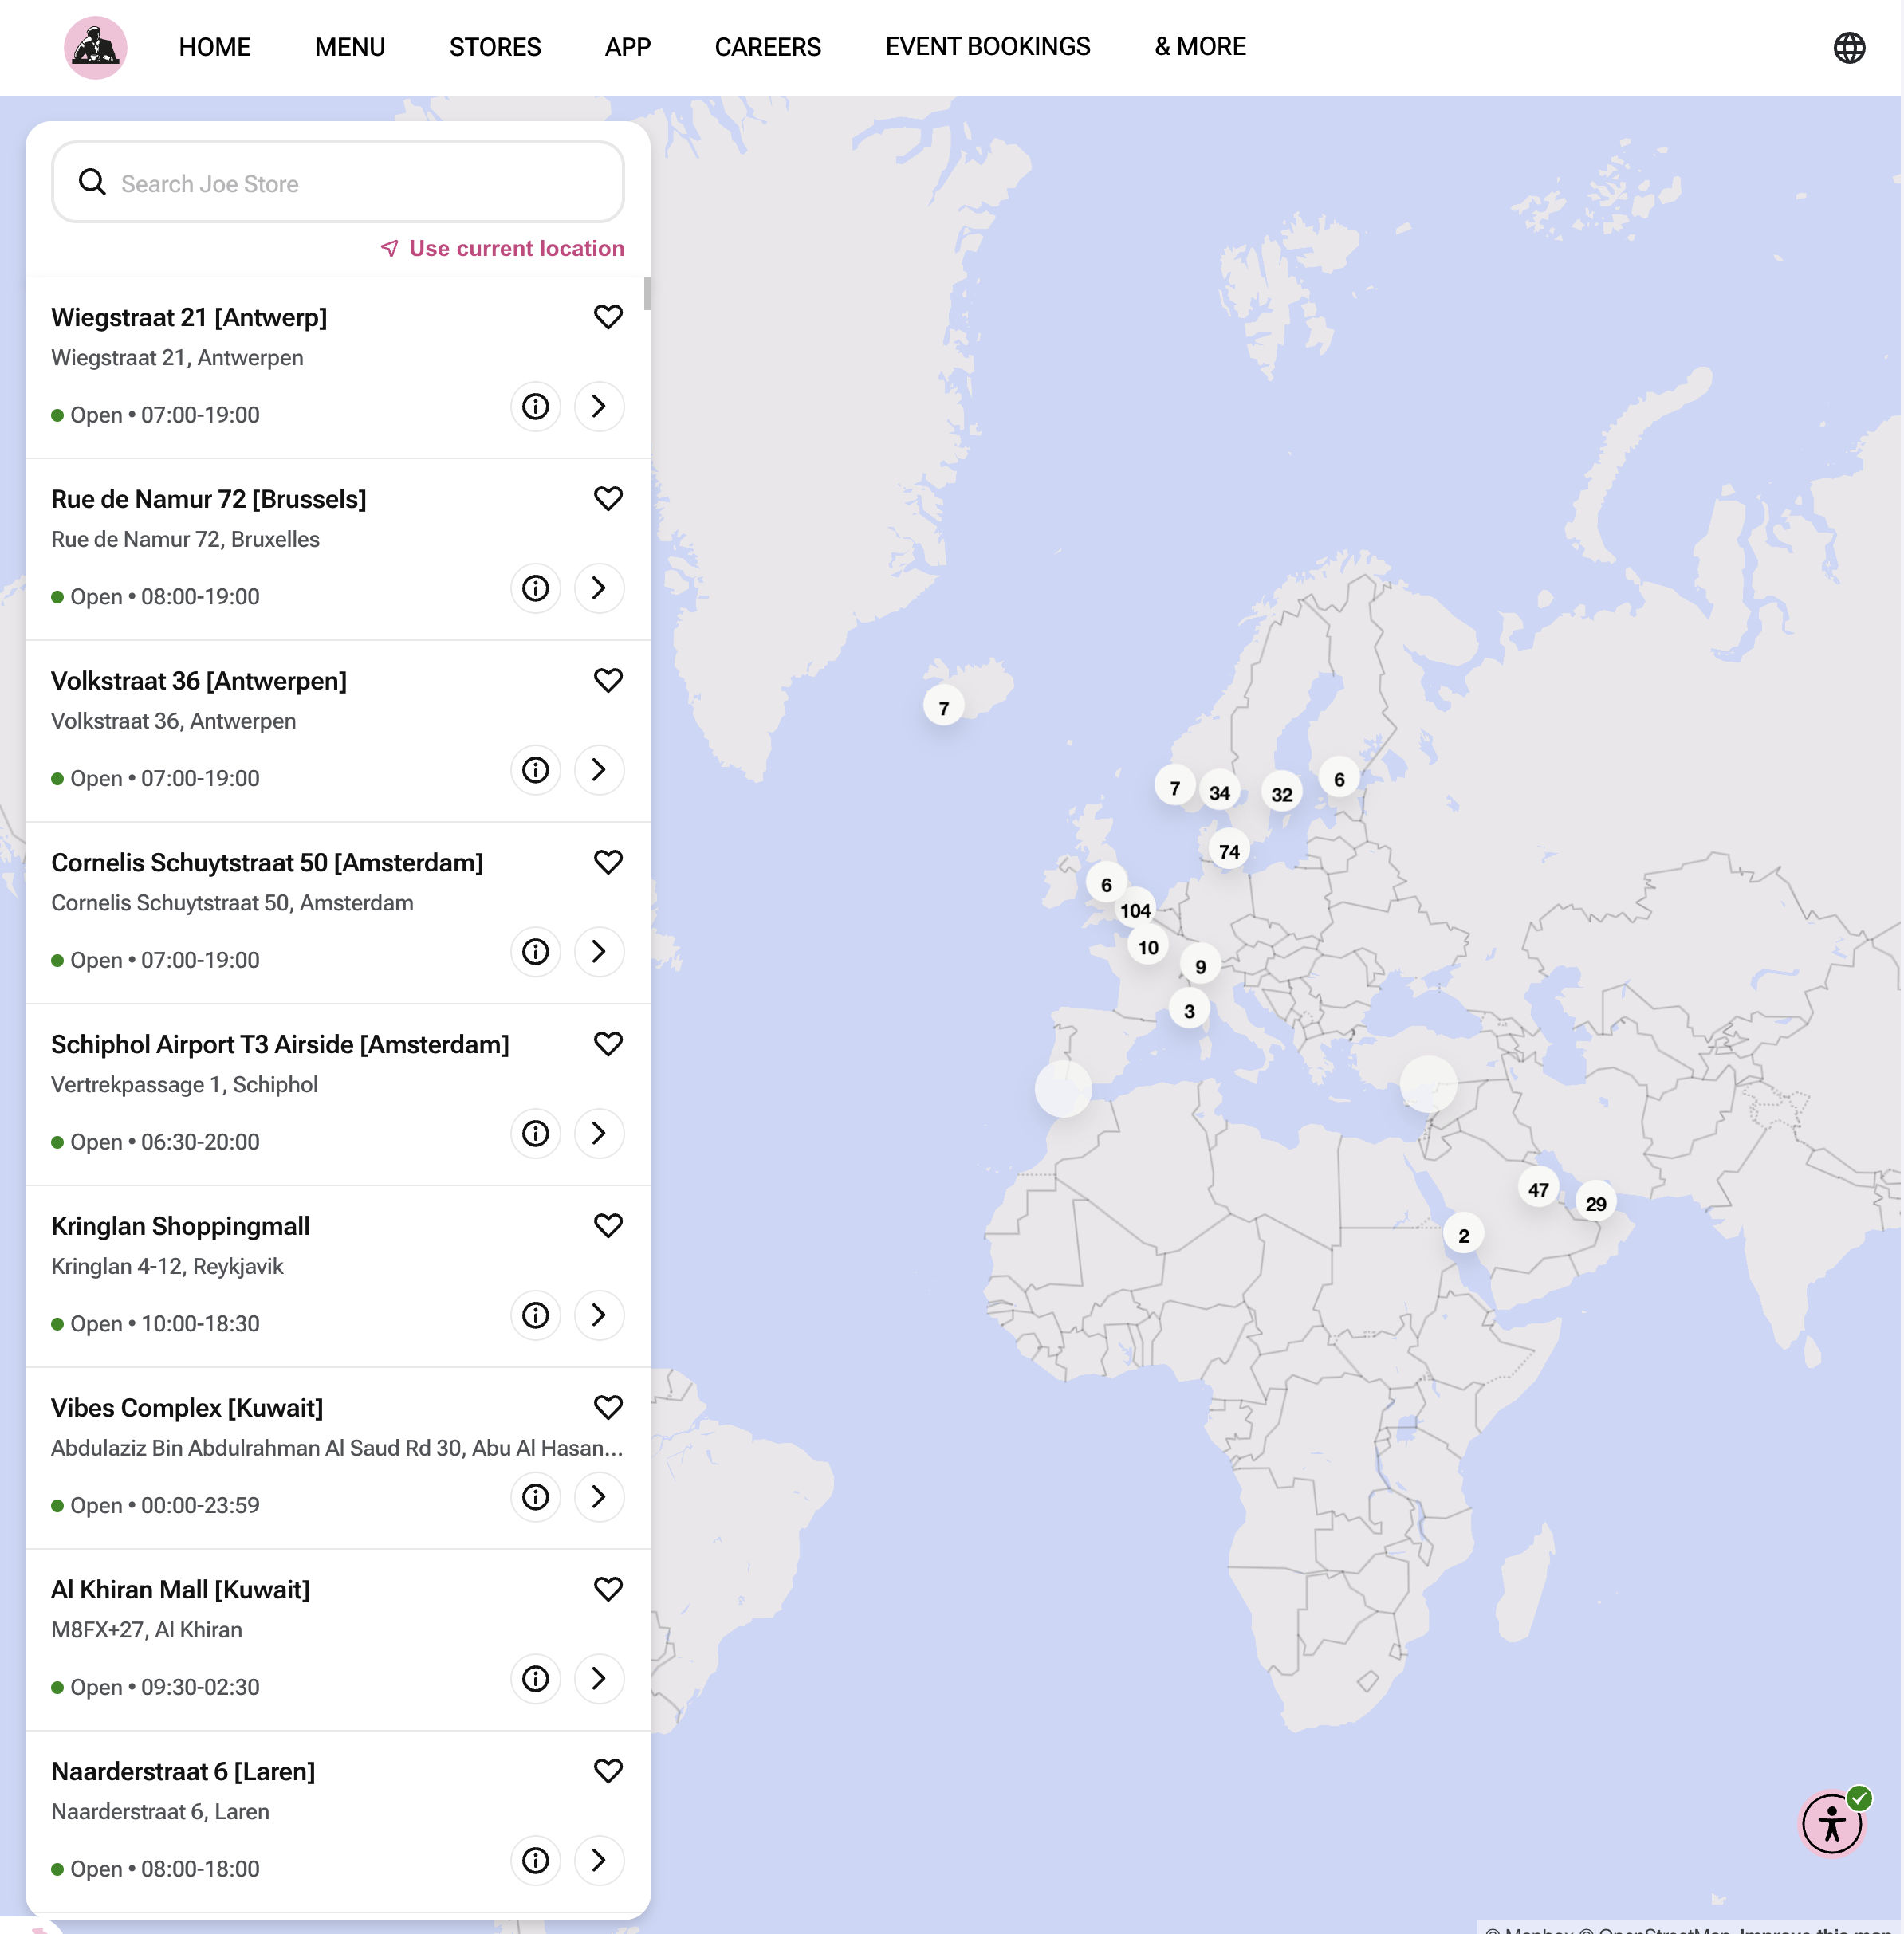The height and width of the screenshot is (1934, 1904).
Task: Select the STORES nav item
Action: (495, 47)
